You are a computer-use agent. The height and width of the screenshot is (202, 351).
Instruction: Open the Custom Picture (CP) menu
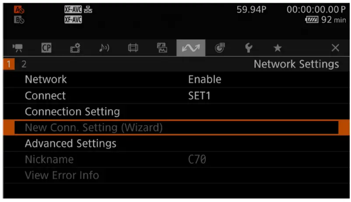(x=46, y=48)
